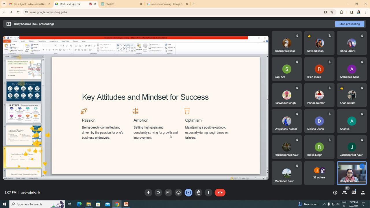Click the present screen button in Meet
370x208 pixels.
[188, 192]
